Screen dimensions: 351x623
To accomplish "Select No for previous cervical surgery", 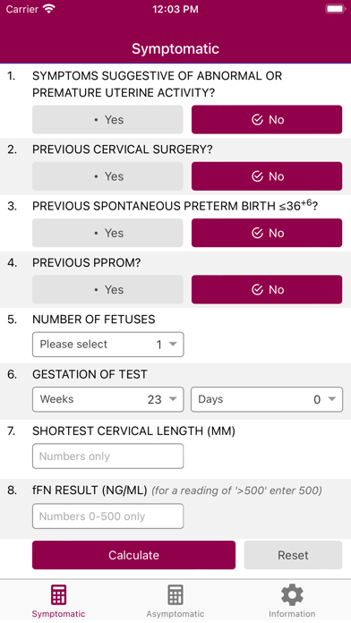I will (267, 176).
